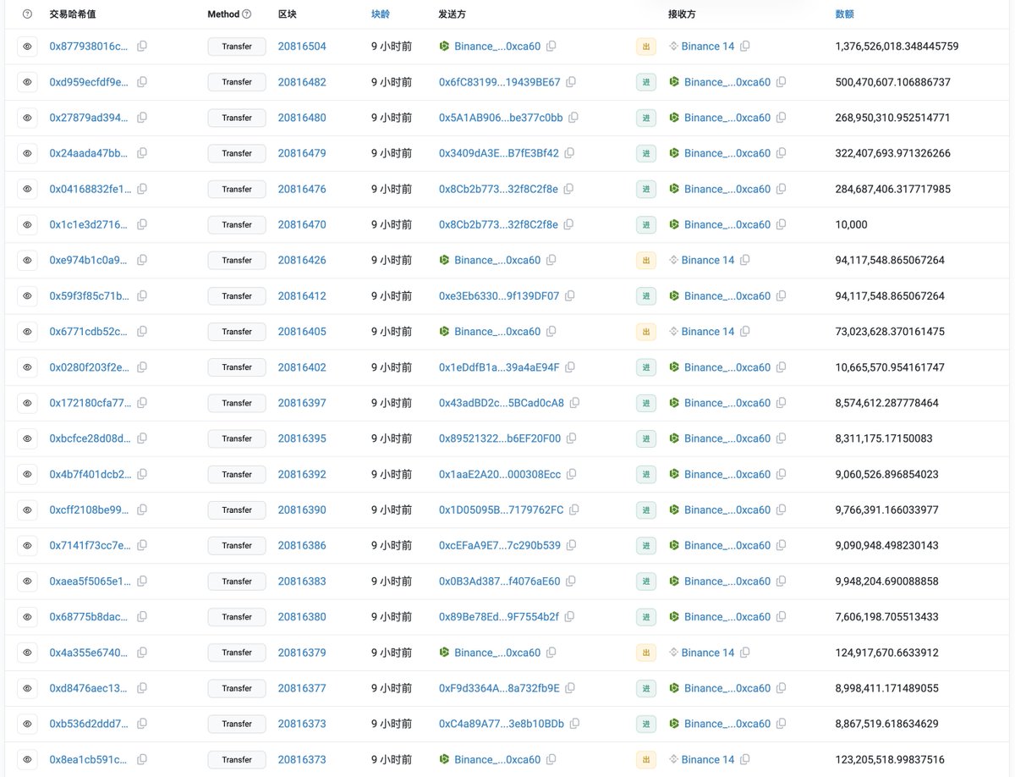
Task: Preview transaction 0xbcfce28d08d with eye button
Action: [27, 438]
